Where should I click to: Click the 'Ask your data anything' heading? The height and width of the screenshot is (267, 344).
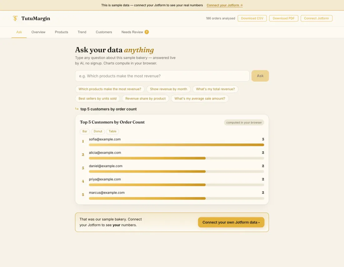tap(114, 50)
